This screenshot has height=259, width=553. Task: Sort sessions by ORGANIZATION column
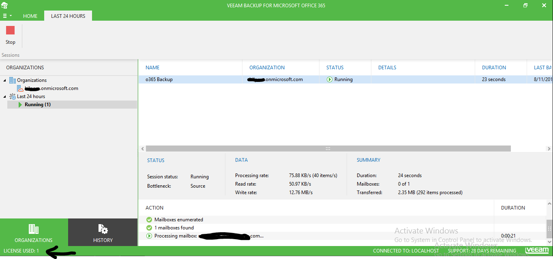point(267,68)
